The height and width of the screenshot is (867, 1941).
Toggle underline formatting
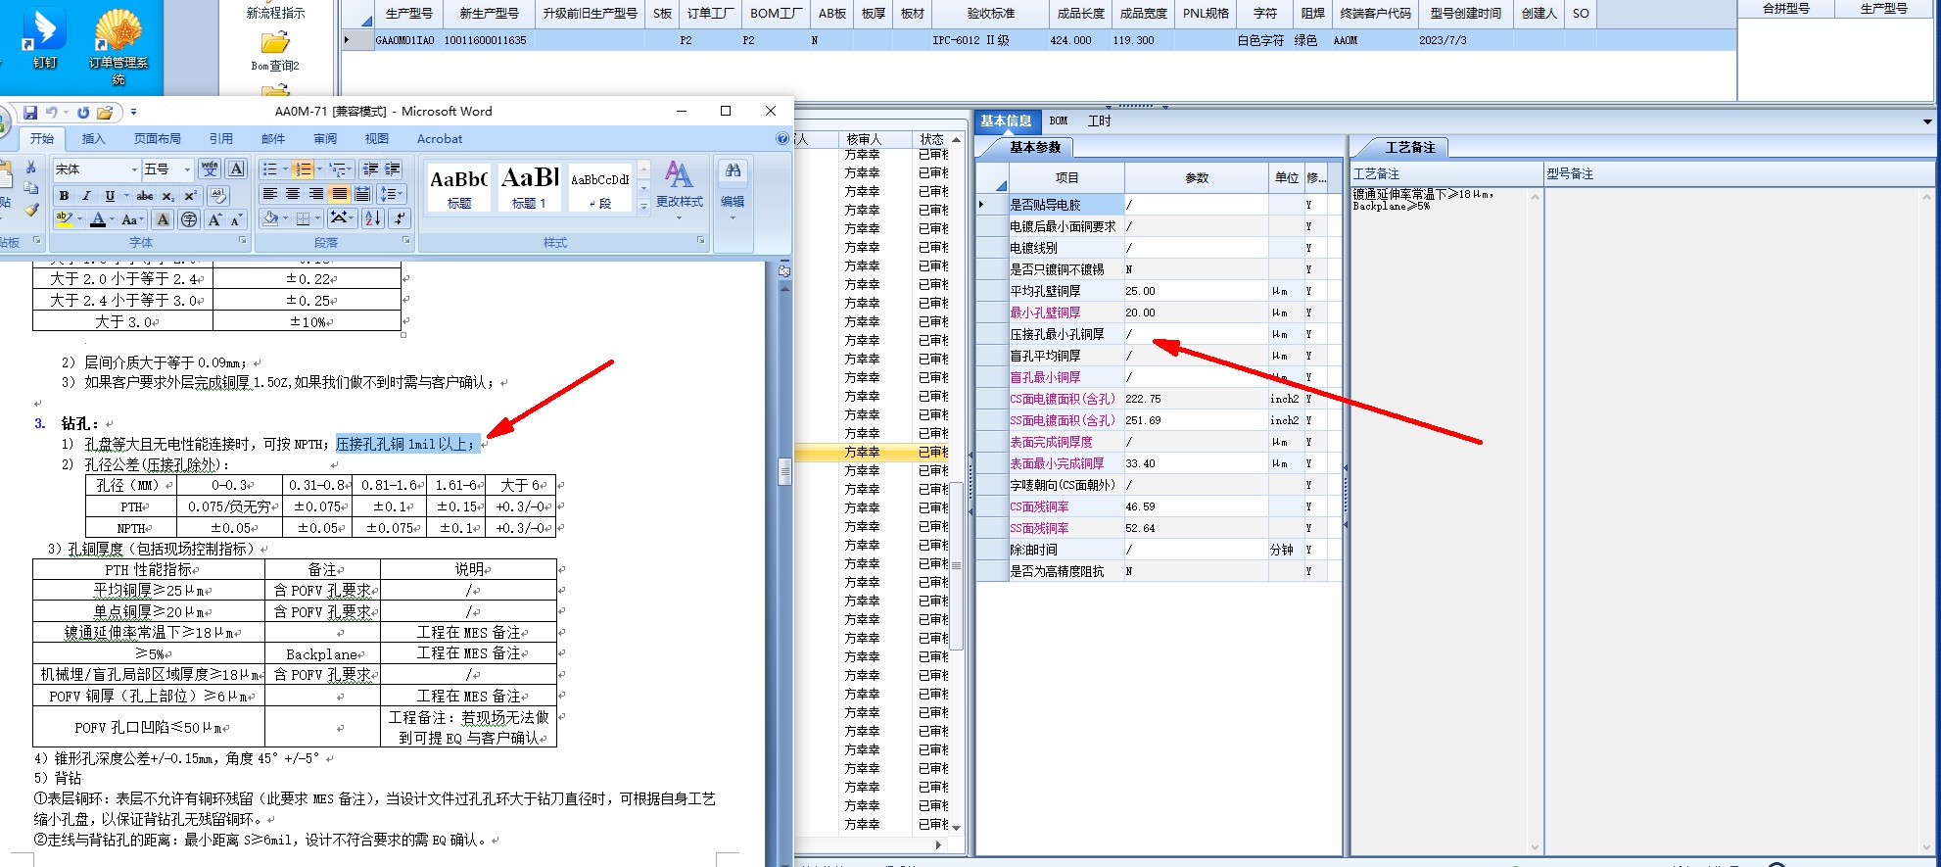110,196
